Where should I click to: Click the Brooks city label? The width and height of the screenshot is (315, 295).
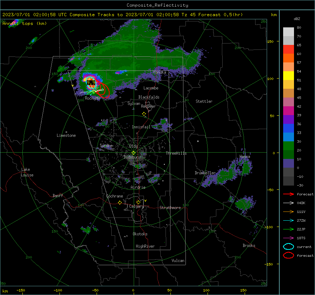(249, 246)
